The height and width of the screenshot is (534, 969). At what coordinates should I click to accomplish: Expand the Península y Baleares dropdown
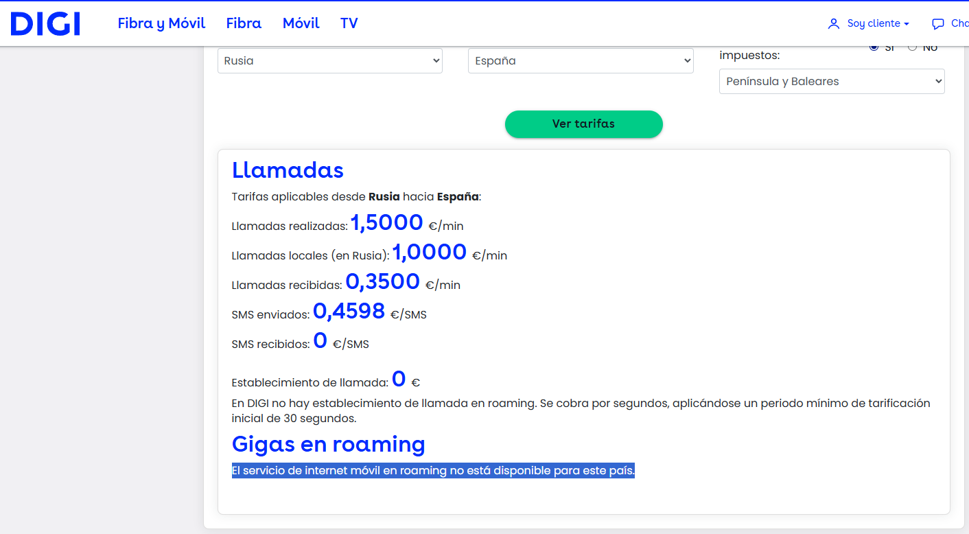click(831, 82)
